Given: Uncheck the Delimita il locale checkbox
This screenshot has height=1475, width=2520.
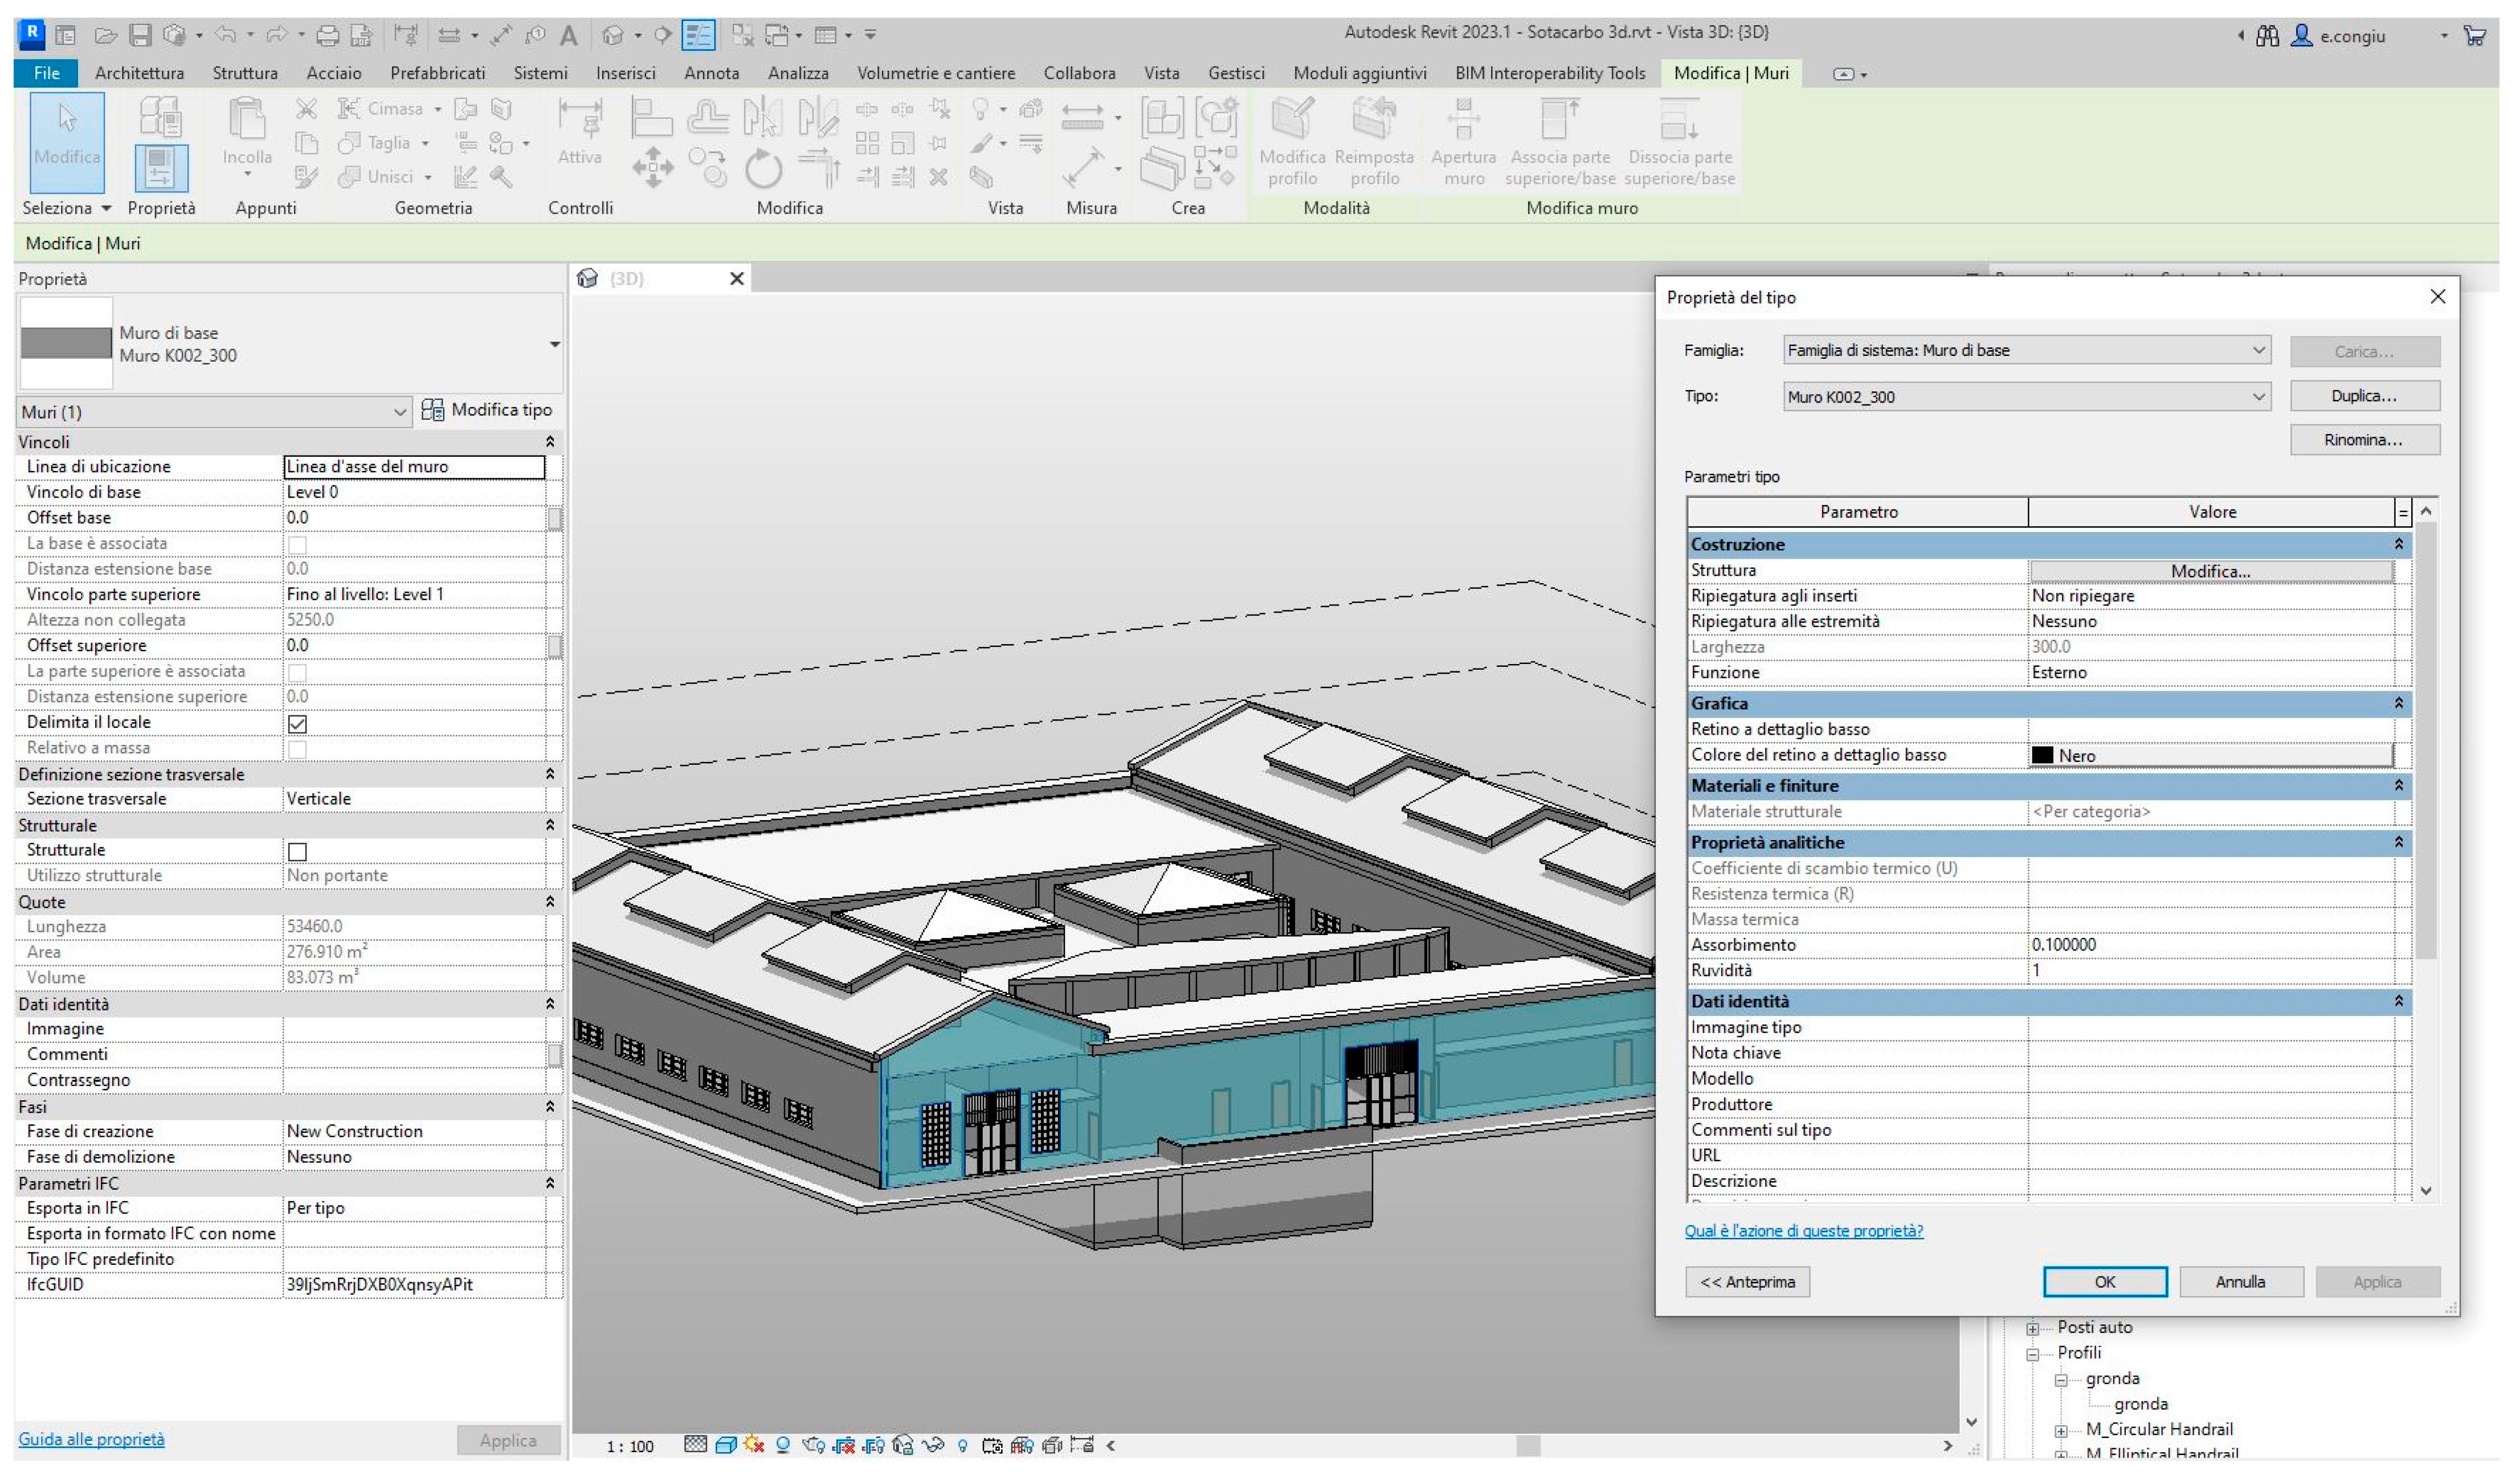Looking at the screenshot, I should tap(297, 723).
